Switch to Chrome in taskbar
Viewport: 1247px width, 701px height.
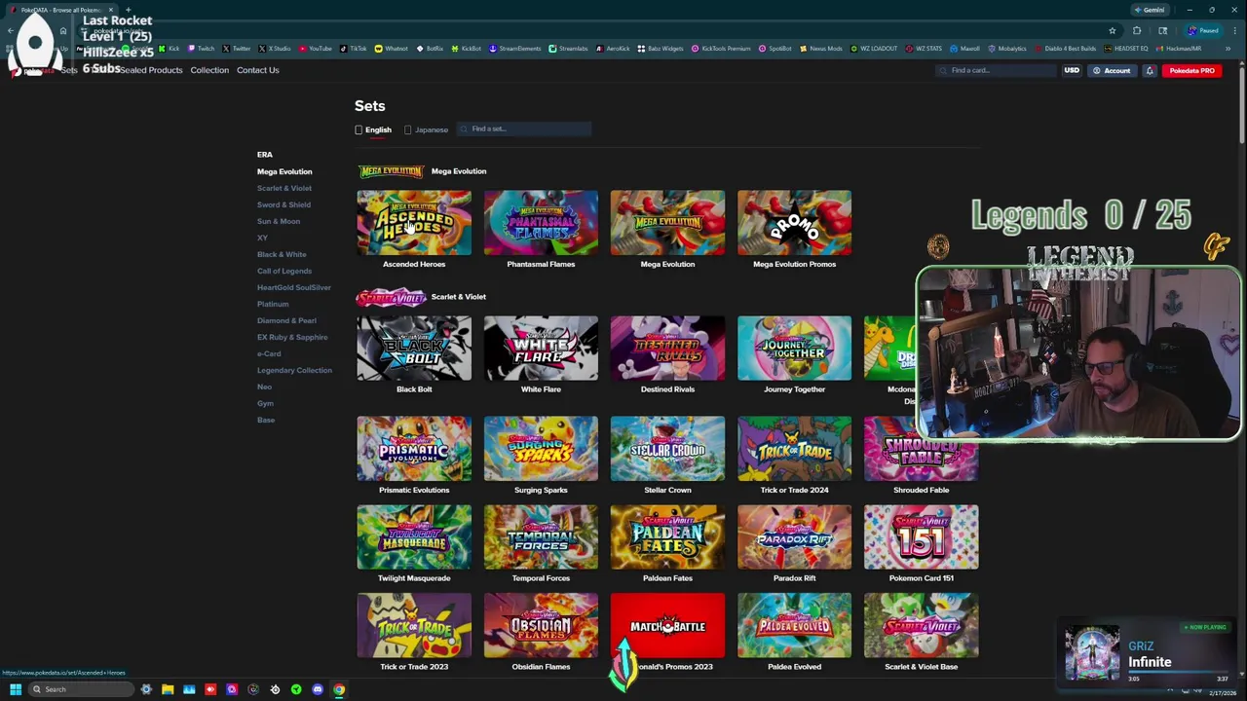point(339,689)
